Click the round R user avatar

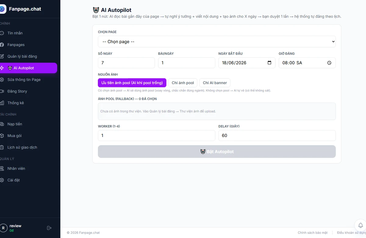pyautogui.click(x=3, y=228)
